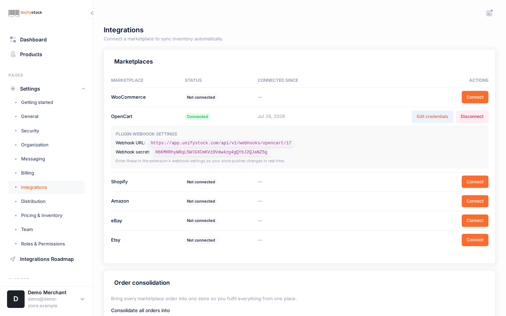Open the Dashboard page
The image size is (506, 316).
(x=33, y=40)
